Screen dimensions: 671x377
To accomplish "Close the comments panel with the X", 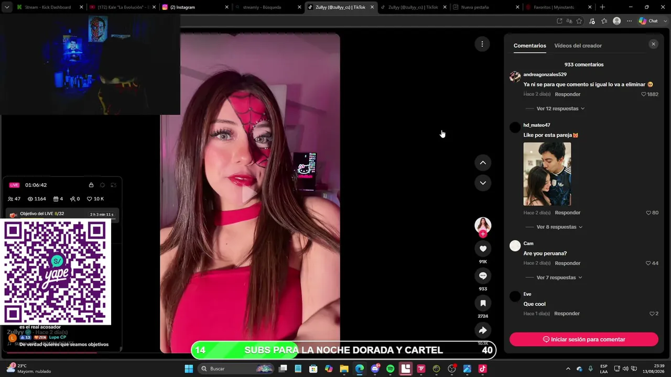I will coord(653,44).
